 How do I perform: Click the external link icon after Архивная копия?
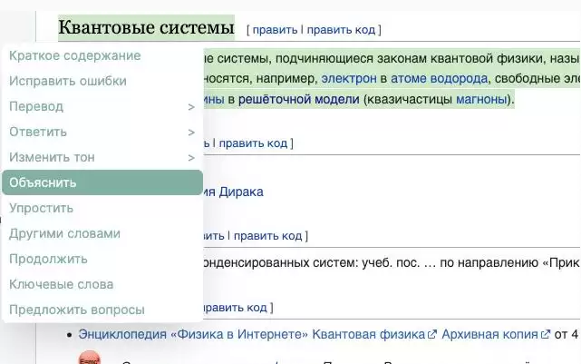pyautogui.click(x=546, y=335)
